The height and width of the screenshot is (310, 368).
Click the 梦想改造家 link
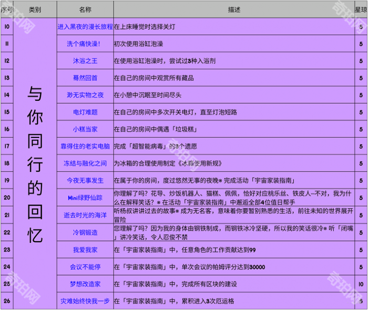(85, 284)
